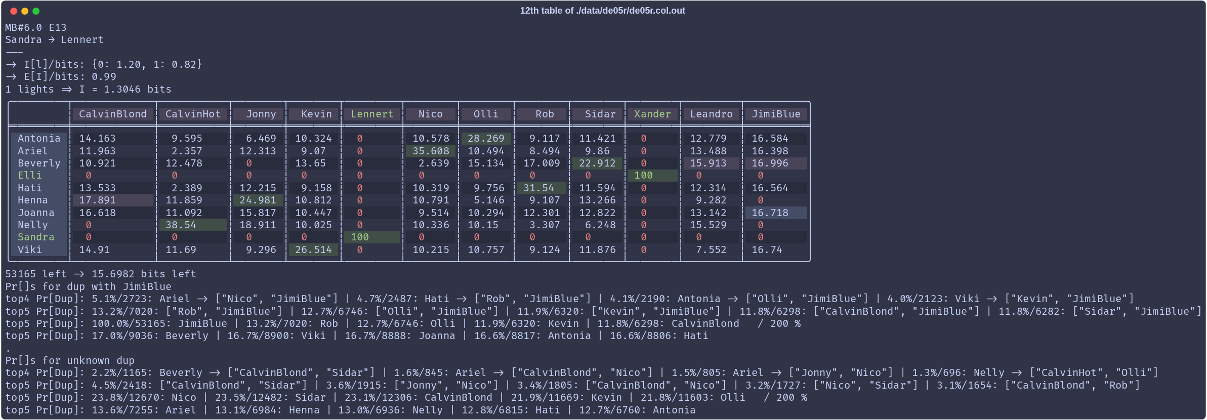The image size is (1207, 420).
Task: Click the green Xander column header
Action: point(652,114)
